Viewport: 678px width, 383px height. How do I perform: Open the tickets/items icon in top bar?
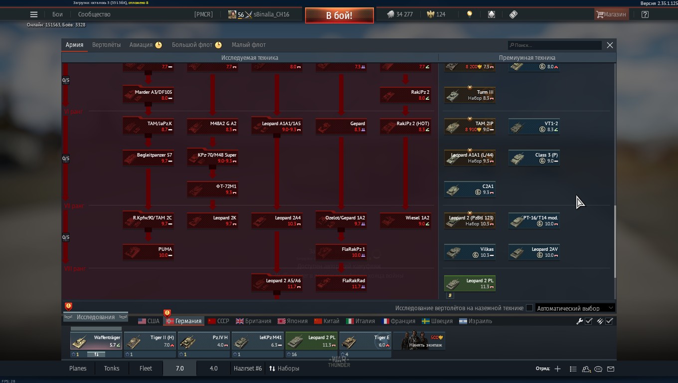tap(513, 14)
